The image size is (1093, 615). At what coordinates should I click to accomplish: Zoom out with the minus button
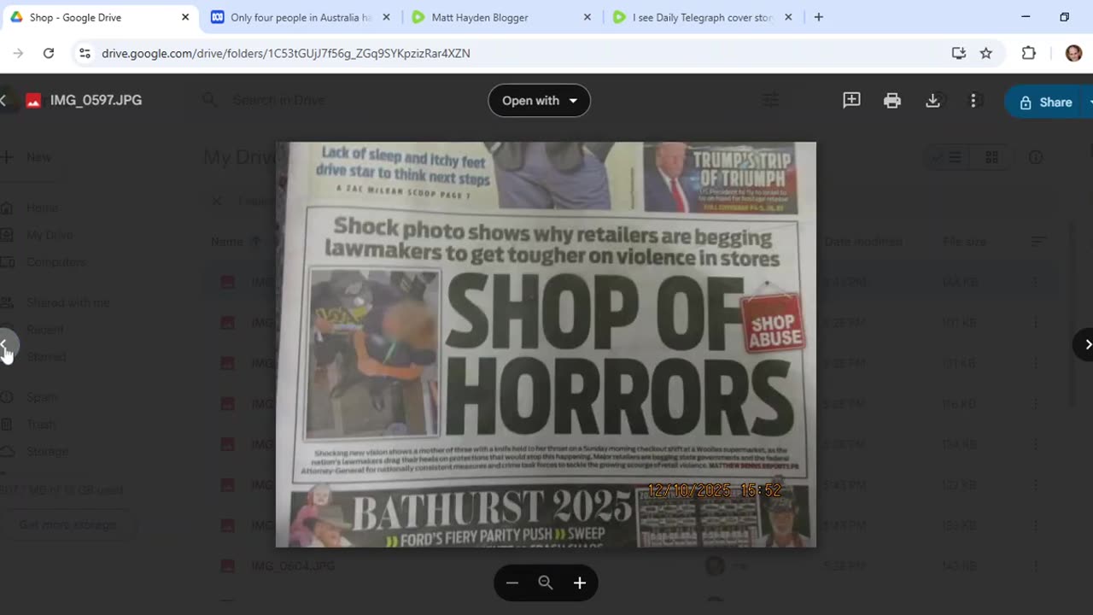pyautogui.click(x=511, y=583)
